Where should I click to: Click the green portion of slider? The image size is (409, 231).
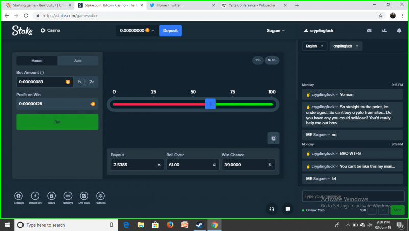(244, 104)
